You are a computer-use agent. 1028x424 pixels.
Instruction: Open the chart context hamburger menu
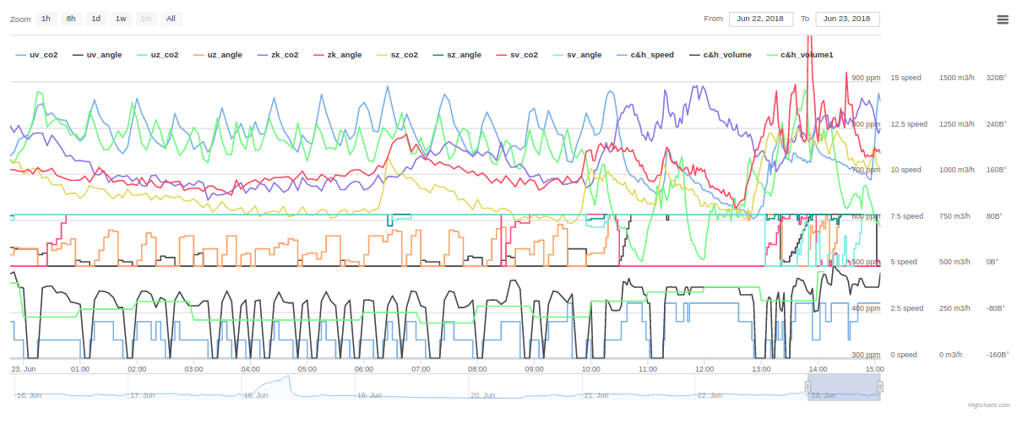point(1002,19)
